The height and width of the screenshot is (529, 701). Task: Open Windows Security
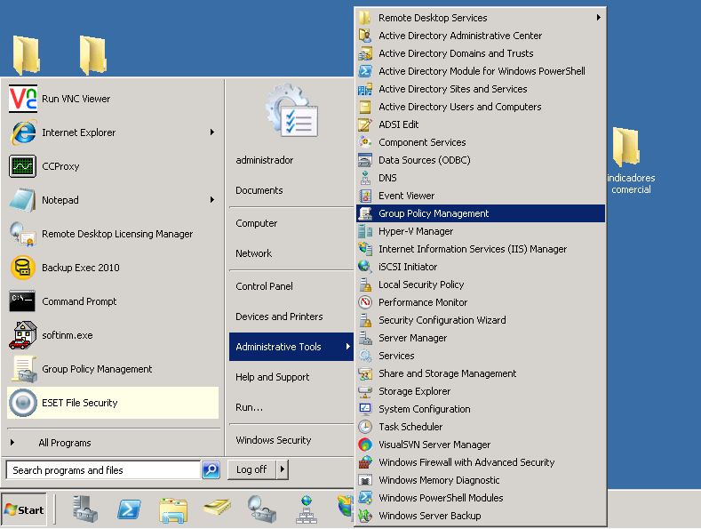click(291, 440)
